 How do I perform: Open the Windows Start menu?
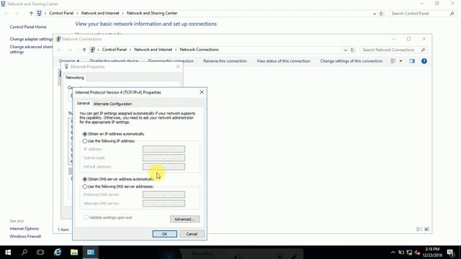[x=8, y=253]
